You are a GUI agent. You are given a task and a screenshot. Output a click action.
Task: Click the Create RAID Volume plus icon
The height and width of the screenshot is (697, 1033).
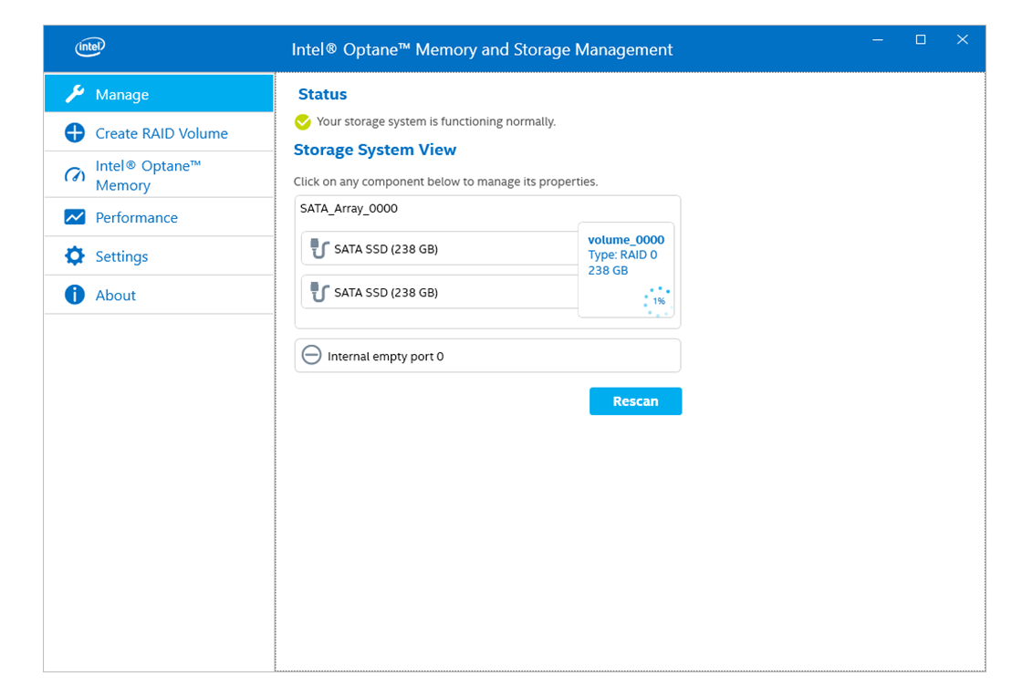75,133
